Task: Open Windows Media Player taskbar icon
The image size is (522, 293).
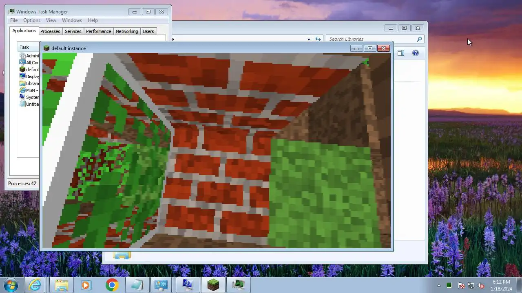Action: tap(86, 285)
